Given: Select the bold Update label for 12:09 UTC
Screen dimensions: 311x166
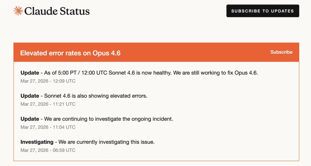Looking at the screenshot, I should [x=30, y=73].
